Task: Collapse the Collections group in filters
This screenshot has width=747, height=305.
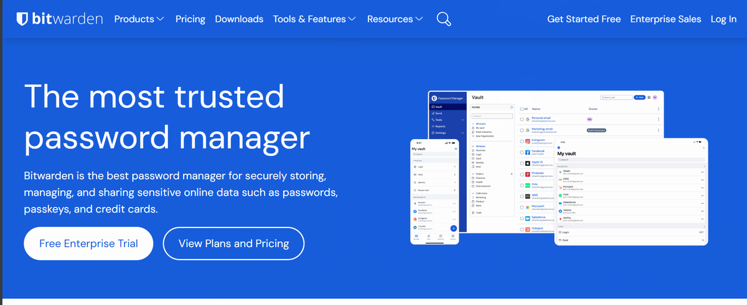Action: pos(473,193)
